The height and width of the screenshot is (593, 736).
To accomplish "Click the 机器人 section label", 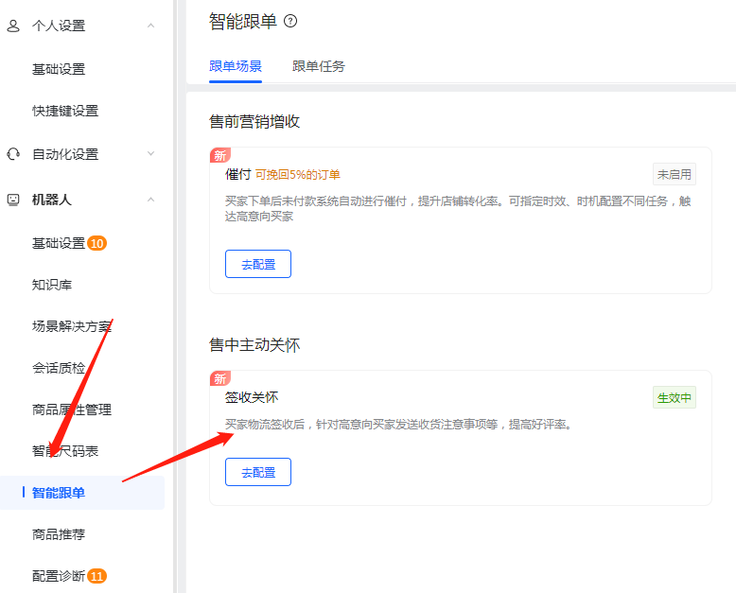I will pyautogui.click(x=52, y=200).
